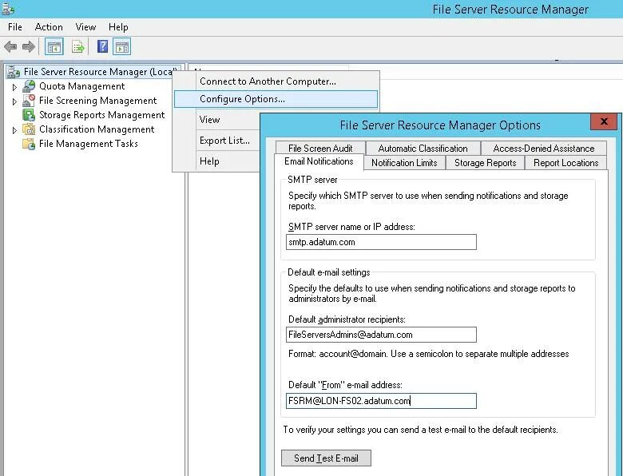Switch to the File Screen Audit tab
Image resolution: width=623 pixels, height=476 pixels.
pyautogui.click(x=320, y=149)
